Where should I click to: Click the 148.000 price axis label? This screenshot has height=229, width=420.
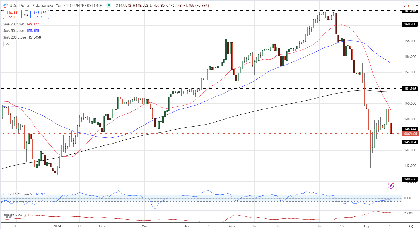(410, 119)
